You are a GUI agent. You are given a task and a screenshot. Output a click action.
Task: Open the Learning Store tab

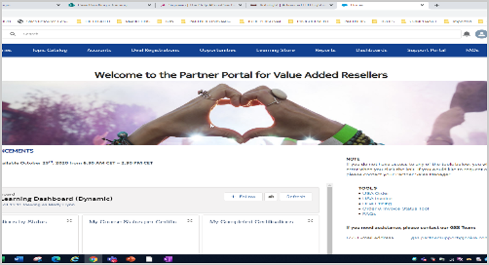(x=275, y=51)
